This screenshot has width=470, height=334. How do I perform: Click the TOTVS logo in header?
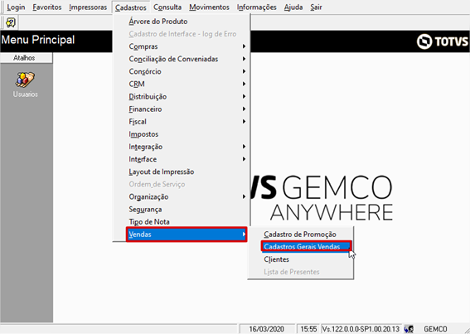(442, 41)
